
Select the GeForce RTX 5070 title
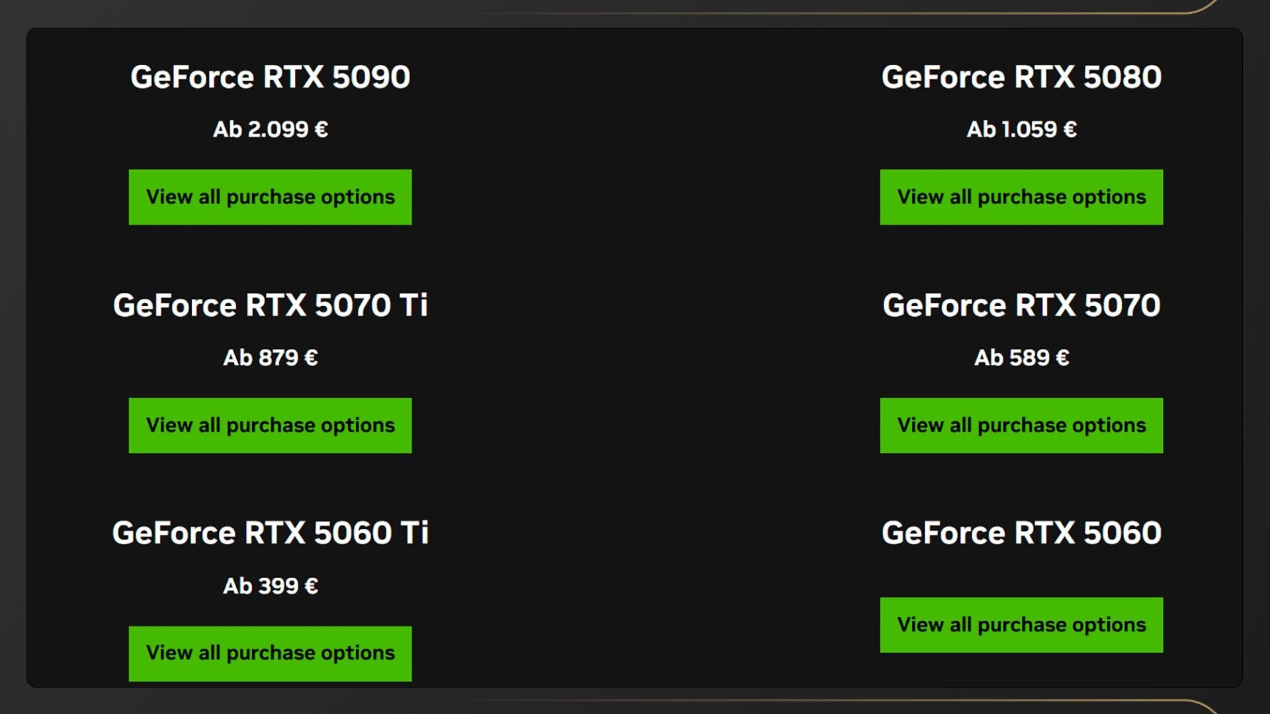(x=1021, y=305)
